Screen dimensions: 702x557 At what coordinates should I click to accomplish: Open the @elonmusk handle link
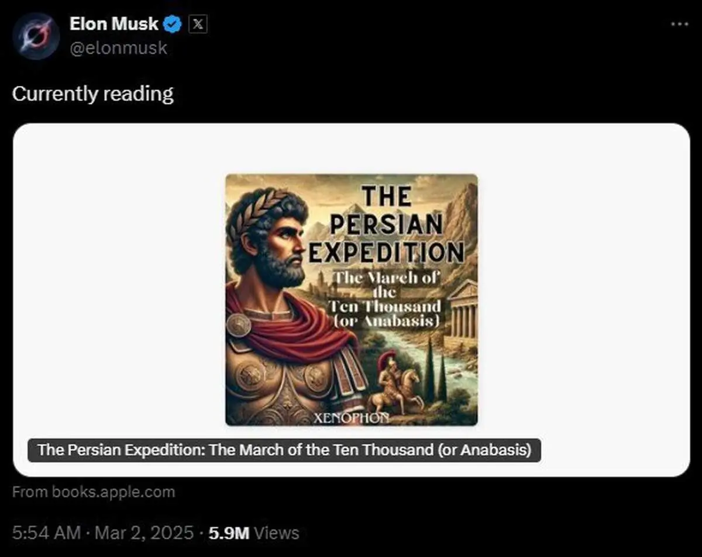coord(118,47)
